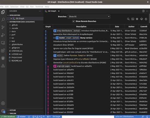Click the origin/gh-pages branch label
Screen dimensions: 150x118
point(62,66)
